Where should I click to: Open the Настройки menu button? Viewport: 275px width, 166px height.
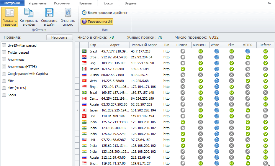click(12, 3)
